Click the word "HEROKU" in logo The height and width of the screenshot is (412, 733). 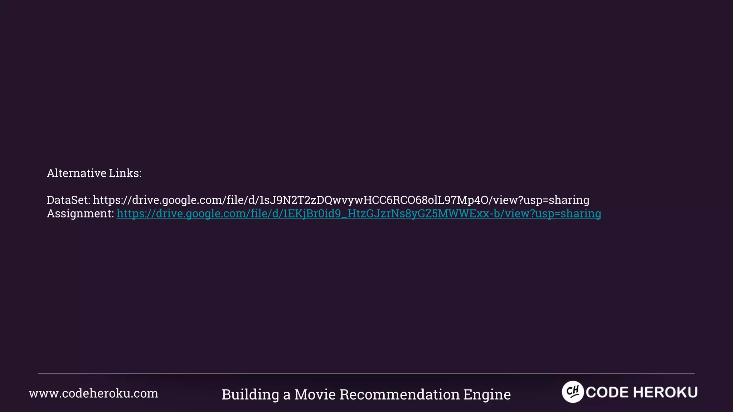point(665,392)
